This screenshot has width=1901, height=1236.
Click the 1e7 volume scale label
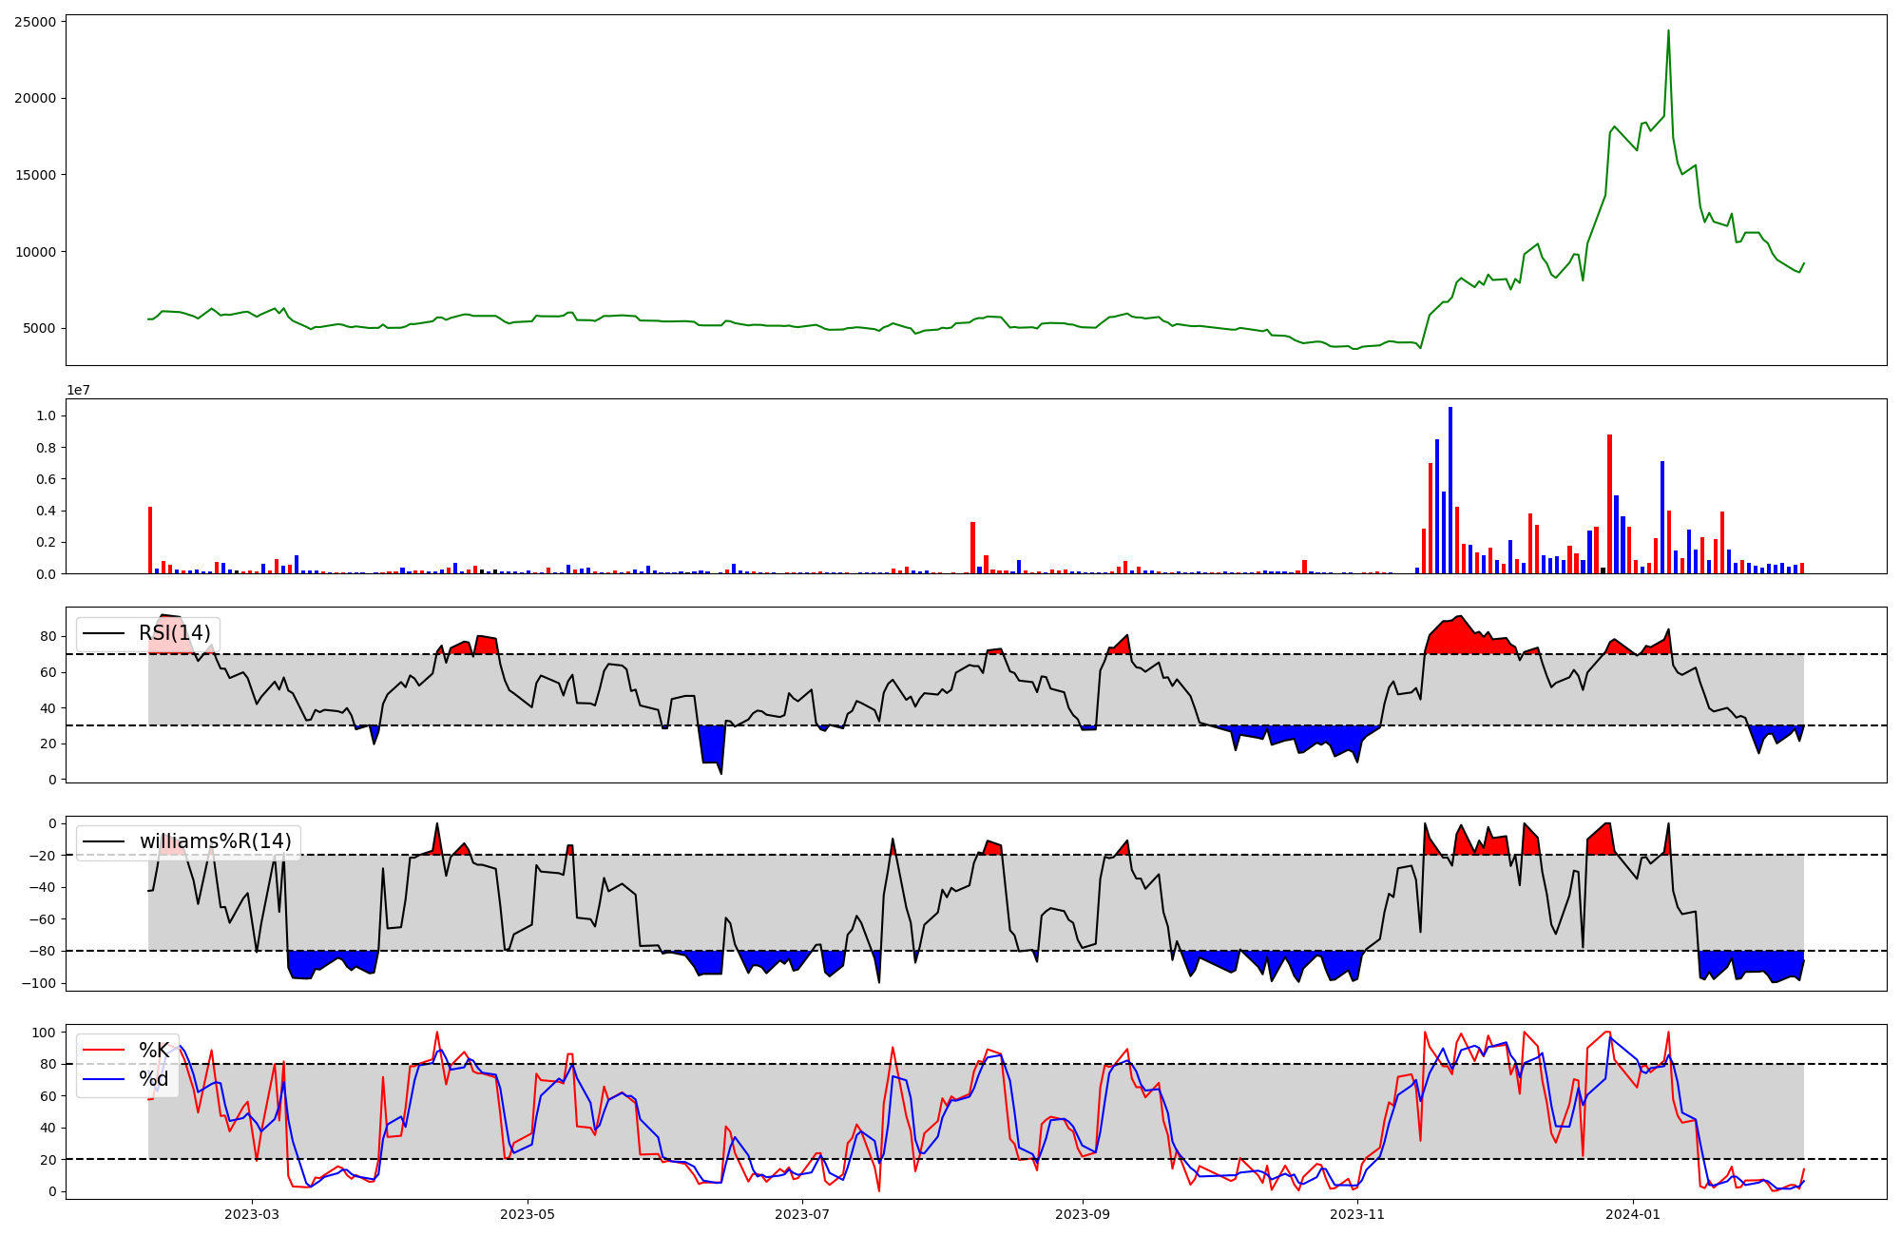[x=78, y=391]
